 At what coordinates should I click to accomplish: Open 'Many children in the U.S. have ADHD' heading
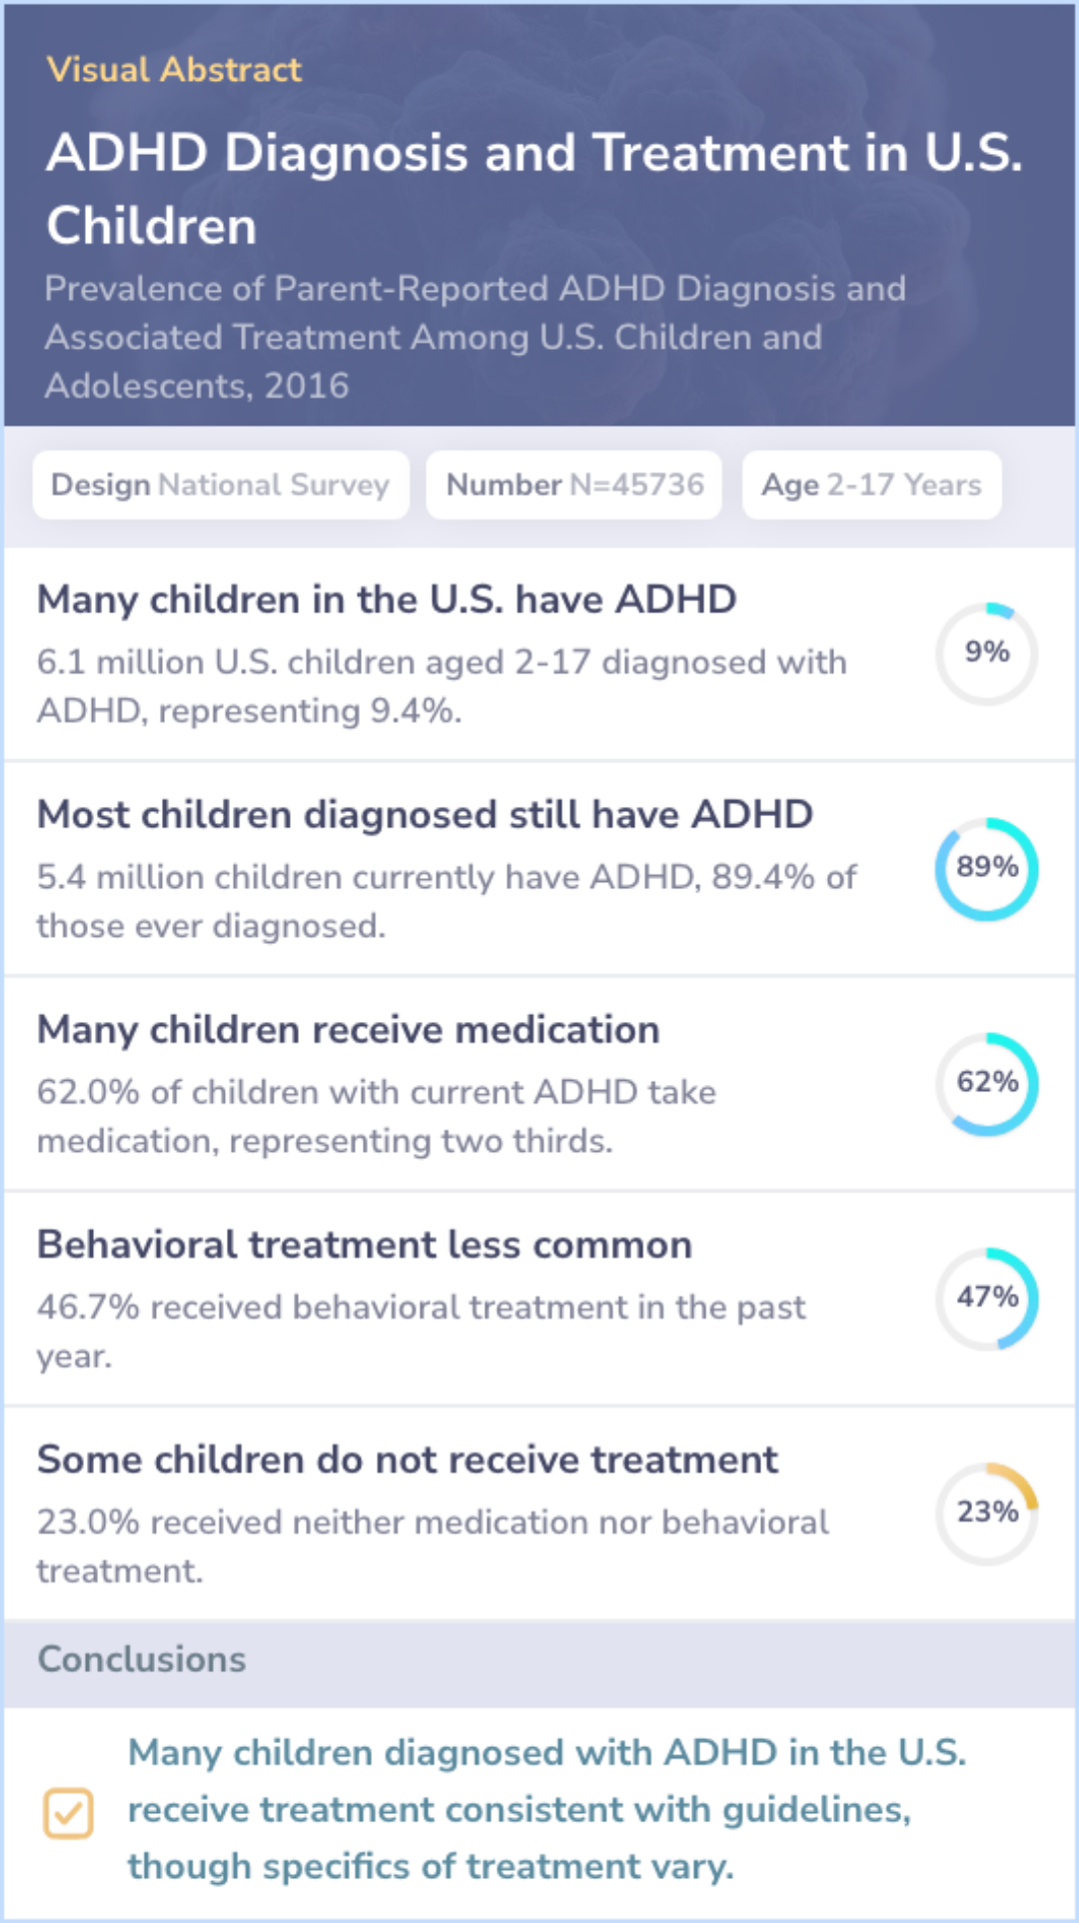[x=387, y=599]
